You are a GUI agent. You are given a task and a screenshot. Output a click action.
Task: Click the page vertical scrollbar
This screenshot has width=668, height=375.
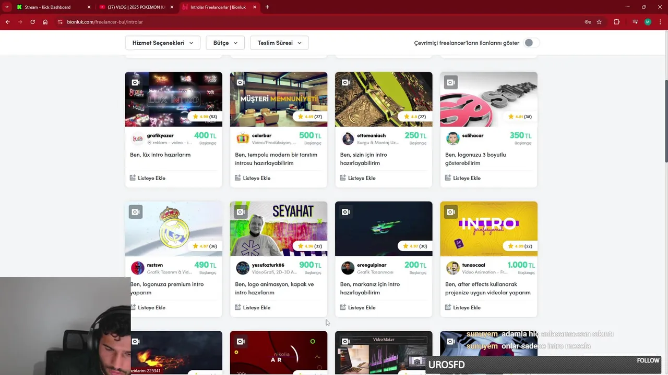click(665, 120)
